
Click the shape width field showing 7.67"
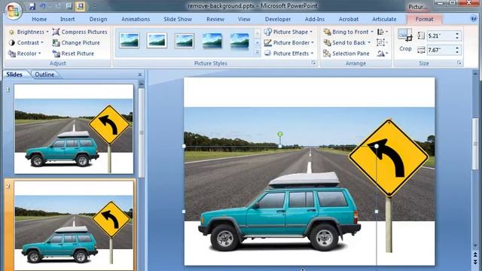point(441,50)
